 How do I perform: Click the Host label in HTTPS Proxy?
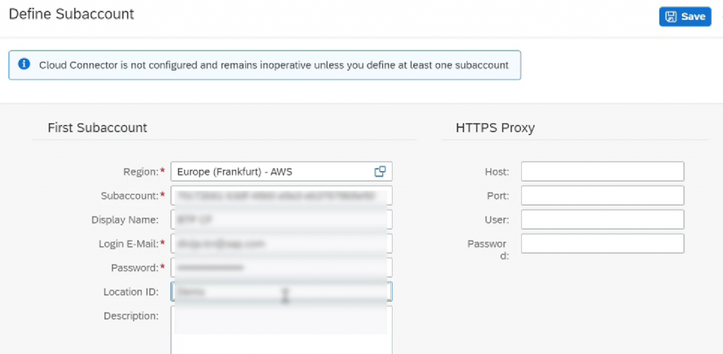click(496, 172)
